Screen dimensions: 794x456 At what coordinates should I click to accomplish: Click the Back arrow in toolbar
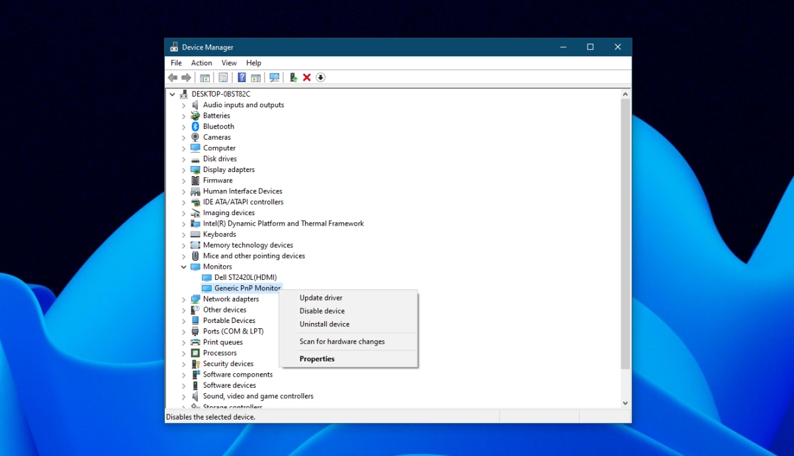173,77
